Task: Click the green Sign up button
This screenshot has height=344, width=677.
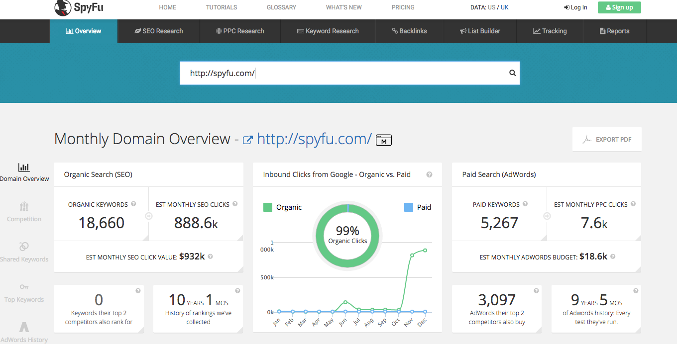Action: coord(619,7)
